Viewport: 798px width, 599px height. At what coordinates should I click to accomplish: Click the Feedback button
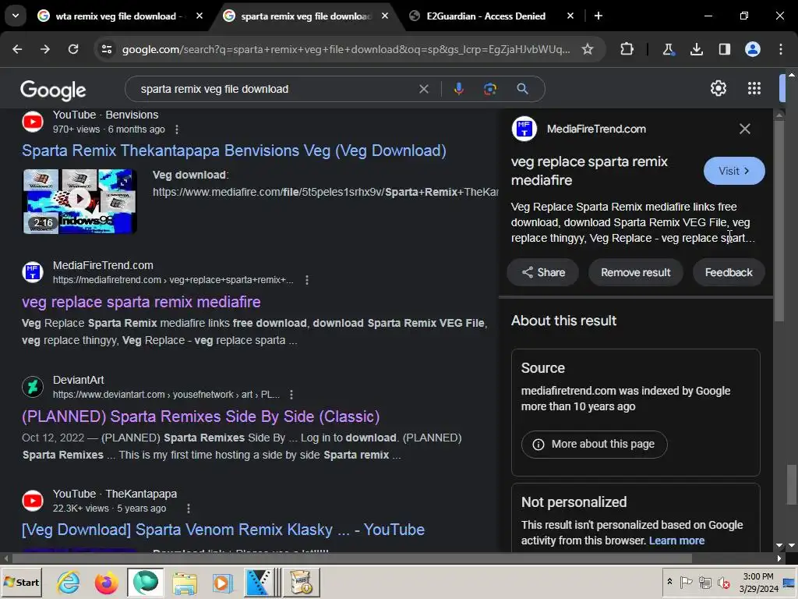tap(729, 272)
